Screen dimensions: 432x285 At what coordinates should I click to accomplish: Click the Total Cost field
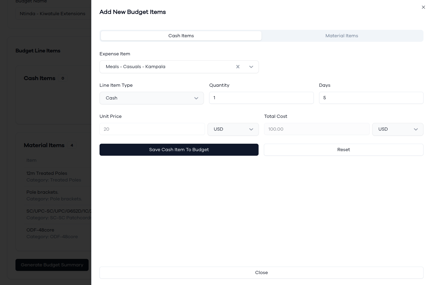[317, 129]
